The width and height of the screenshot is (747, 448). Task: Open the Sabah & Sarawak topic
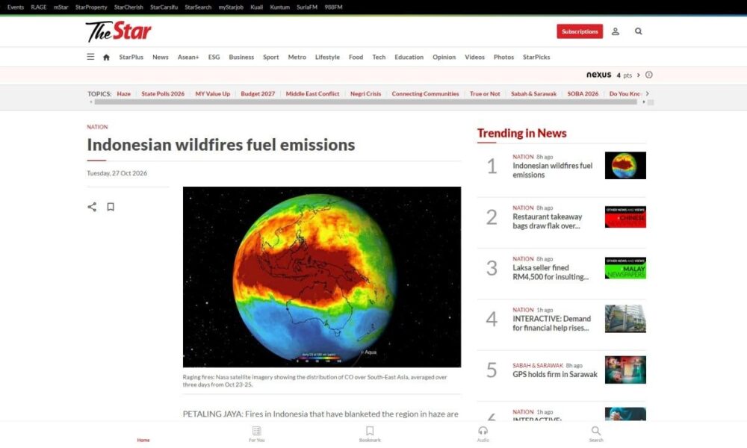point(533,94)
